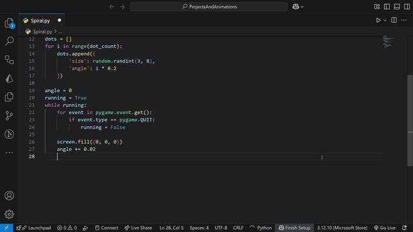Go forward with the right arrow
This screenshot has width=413, height=232.
[122, 7]
